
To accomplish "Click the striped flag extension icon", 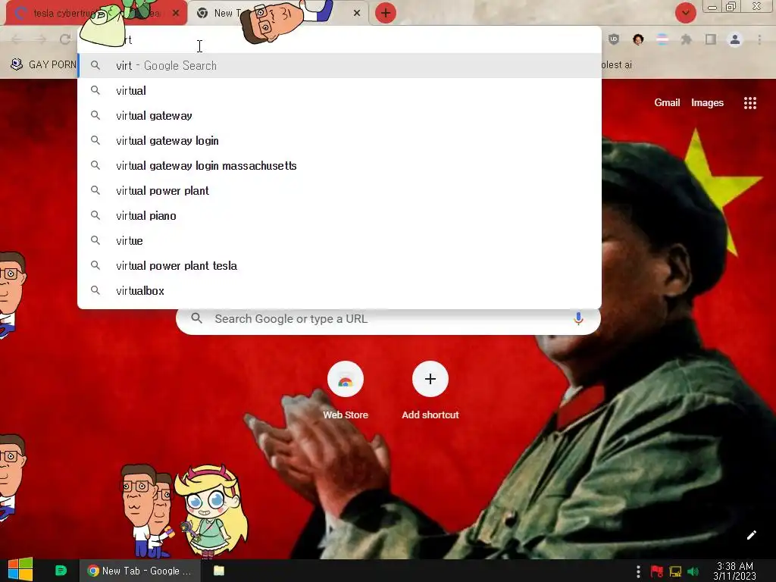I will coord(662,39).
